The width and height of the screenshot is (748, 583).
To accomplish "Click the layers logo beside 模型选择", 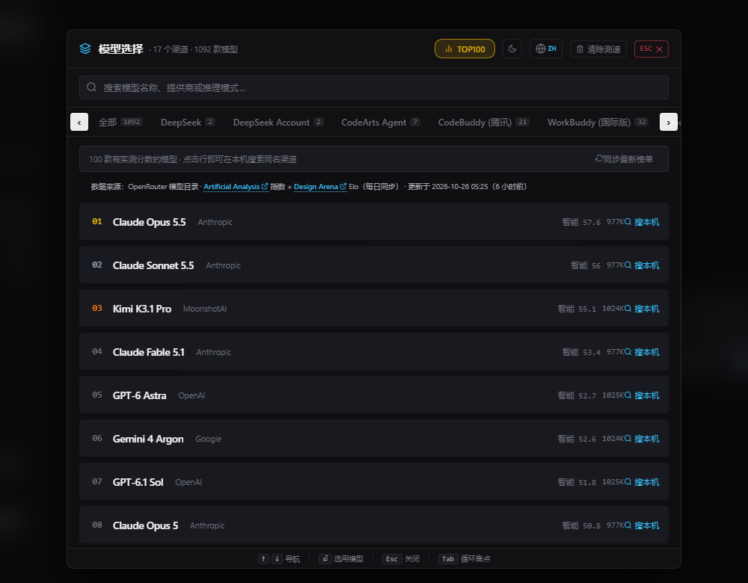I will pyautogui.click(x=85, y=49).
